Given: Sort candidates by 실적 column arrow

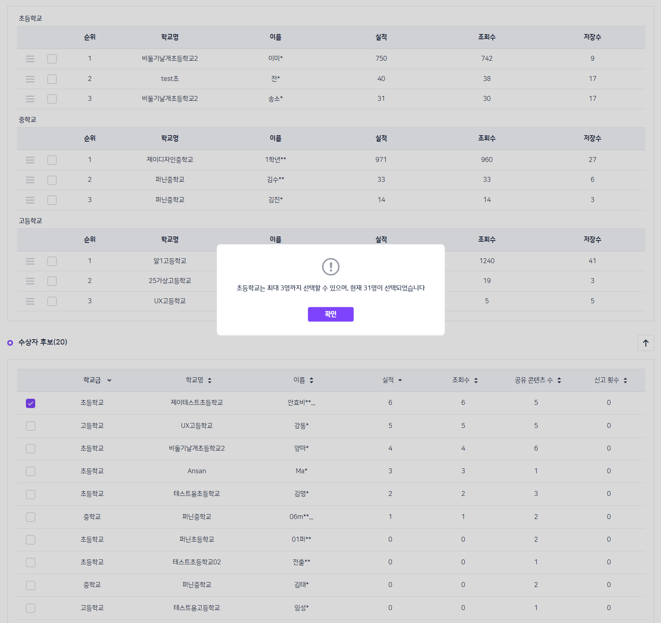Looking at the screenshot, I should point(400,380).
